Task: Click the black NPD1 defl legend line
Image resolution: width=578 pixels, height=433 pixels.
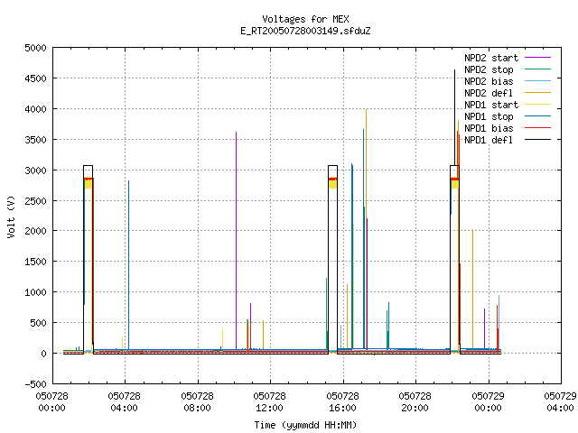Action: [x=538, y=140]
